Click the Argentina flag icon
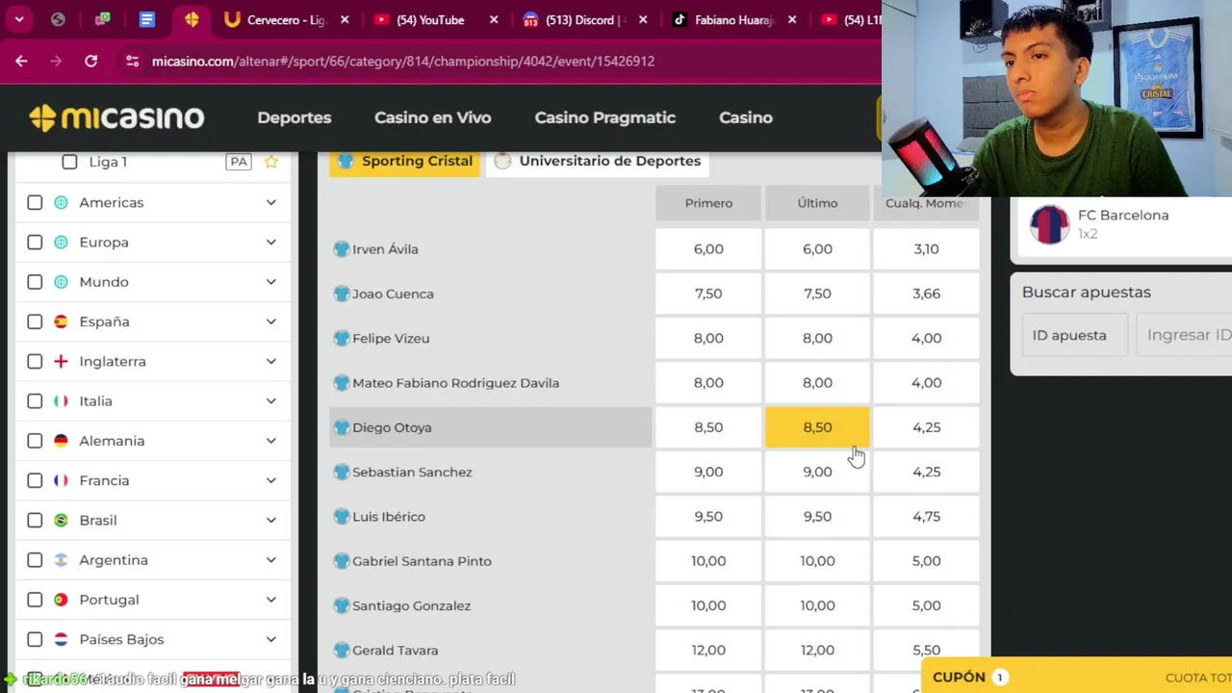This screenshot has height=693, width=1232. pos(61,560)
